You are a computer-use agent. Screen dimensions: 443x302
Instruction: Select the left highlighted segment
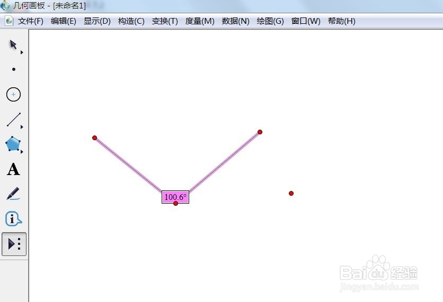coord(129,165)
